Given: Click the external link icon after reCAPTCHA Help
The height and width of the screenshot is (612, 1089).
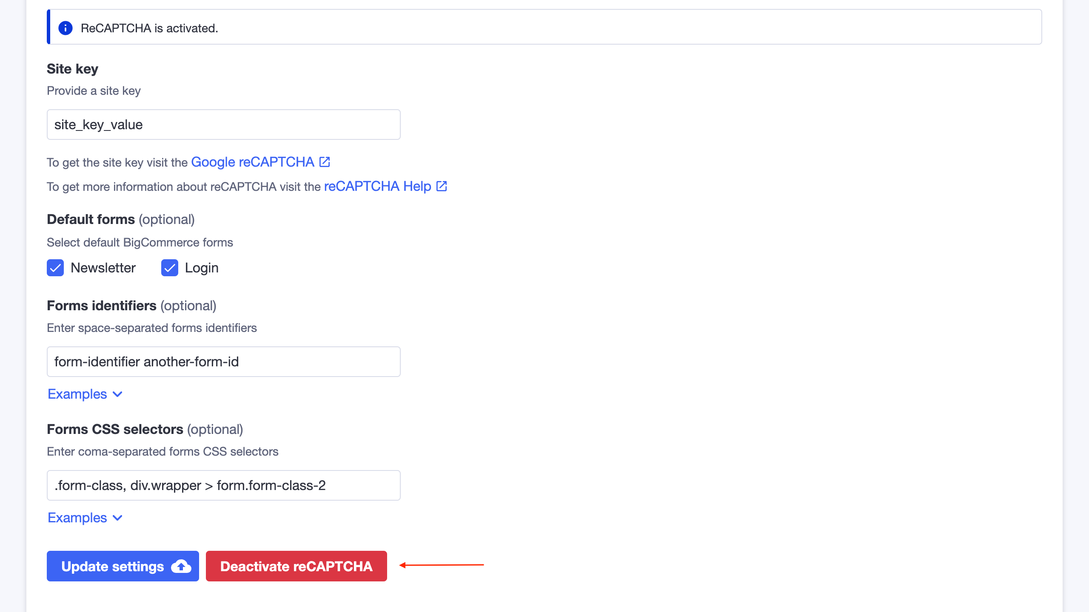Looking at the screenshot, I should (441, 186).
